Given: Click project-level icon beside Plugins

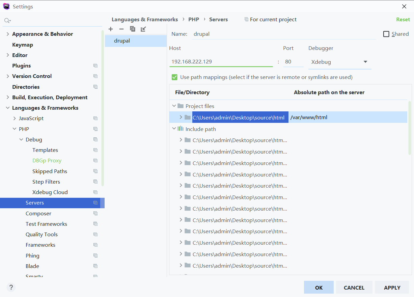Looking at the screenshot, I should click(95, 66).
